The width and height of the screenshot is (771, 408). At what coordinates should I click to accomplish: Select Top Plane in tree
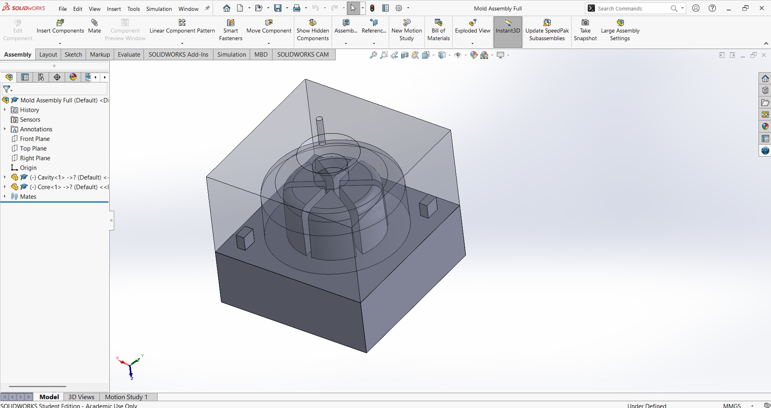click(33, 148)
